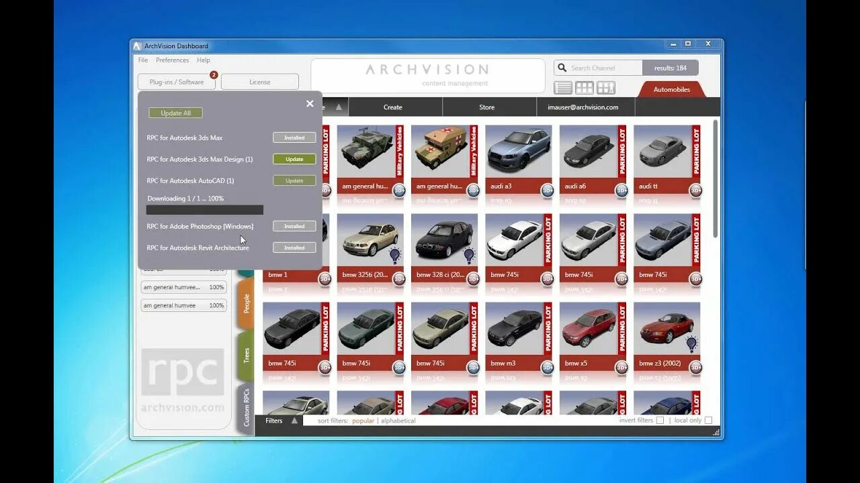
Task: Click Update for 3ds Max Design
Action: [x=294, y=159]
